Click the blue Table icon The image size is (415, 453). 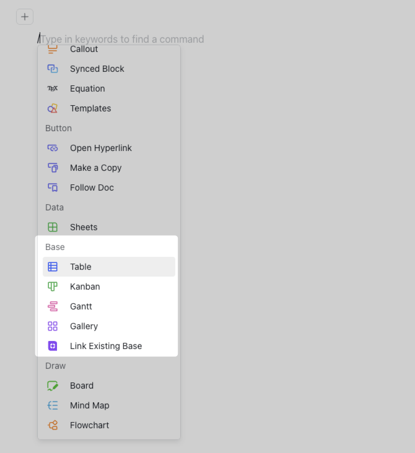coord(53,267)
